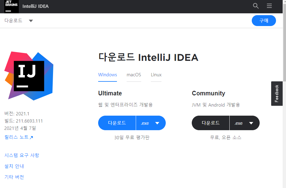This screenshot has width=286, height=188.
Task: Switch to the Linux tab
Action: 156,75
